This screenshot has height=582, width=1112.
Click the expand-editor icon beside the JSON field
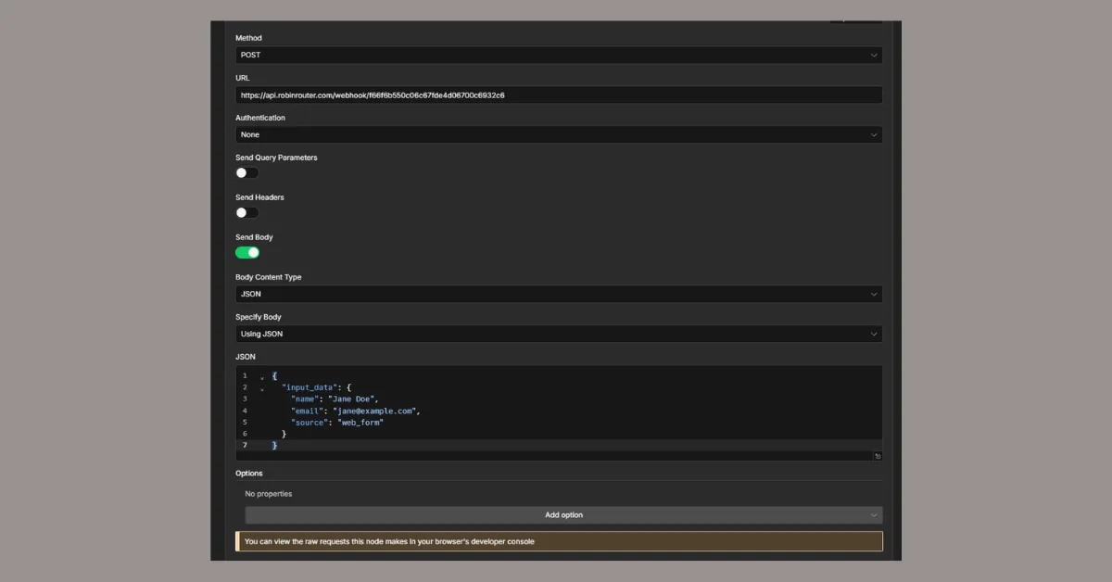tap(877, 455)
